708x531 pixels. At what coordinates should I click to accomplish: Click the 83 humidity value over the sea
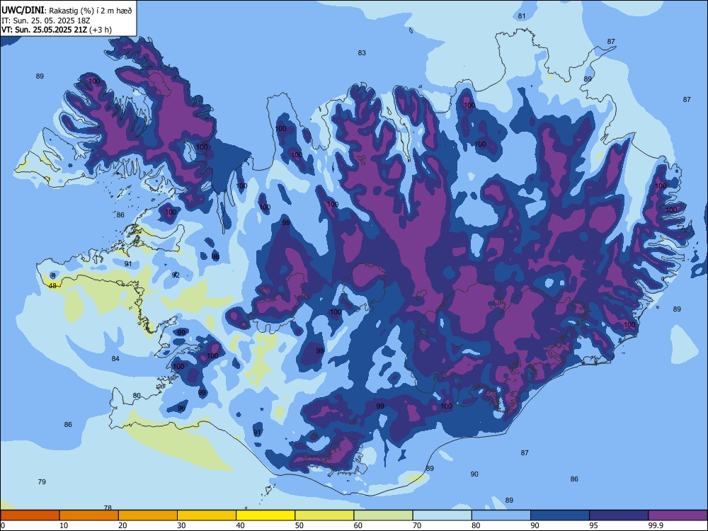[362, 53]
